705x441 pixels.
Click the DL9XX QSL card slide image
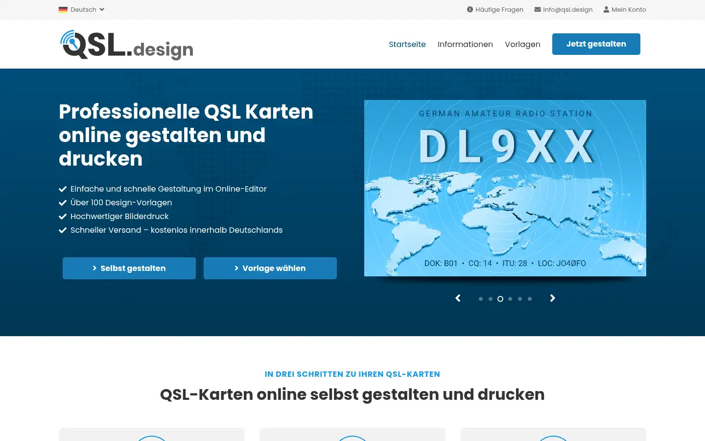pyautogui.click(x=505, y=188)
